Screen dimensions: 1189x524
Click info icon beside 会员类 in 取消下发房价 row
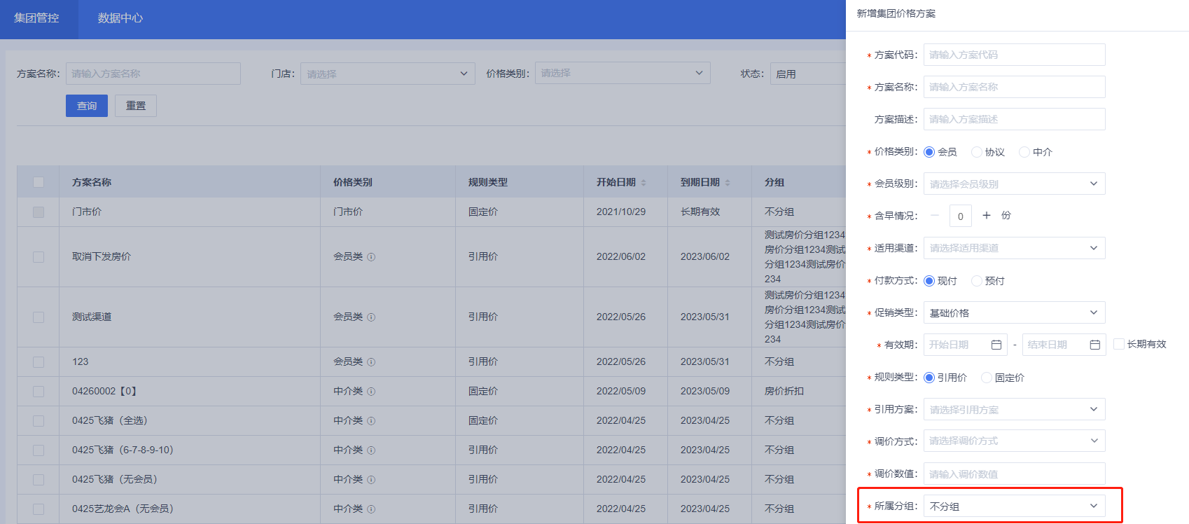371,257
